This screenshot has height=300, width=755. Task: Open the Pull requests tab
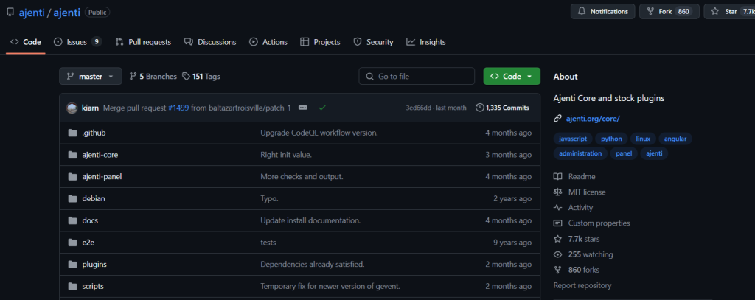[x=143, y=42]
